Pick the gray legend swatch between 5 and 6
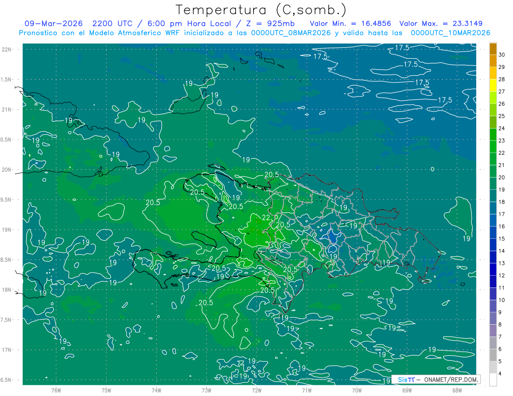This screenshot has width=513, height=396. tap(493, 355)
